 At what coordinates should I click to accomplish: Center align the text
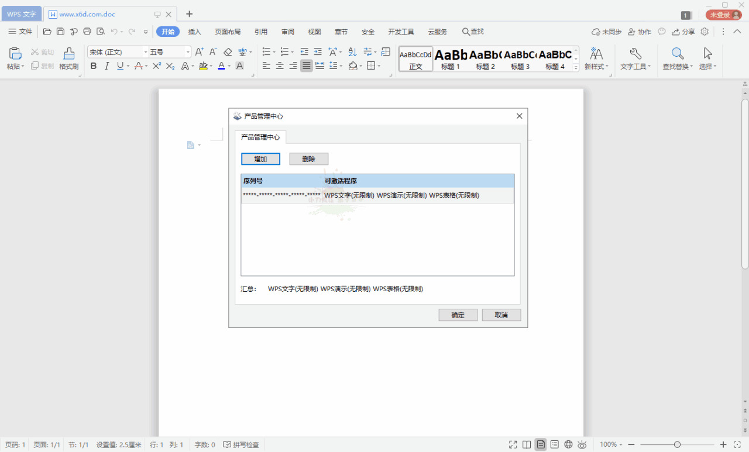[x=280, y=66]
